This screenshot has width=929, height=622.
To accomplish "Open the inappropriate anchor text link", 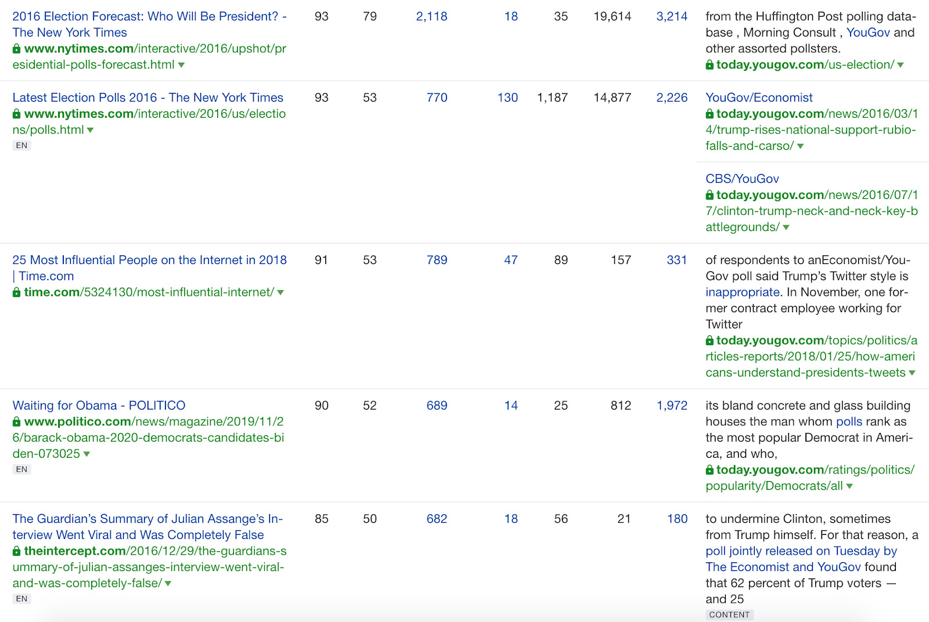I will [743, 292].
